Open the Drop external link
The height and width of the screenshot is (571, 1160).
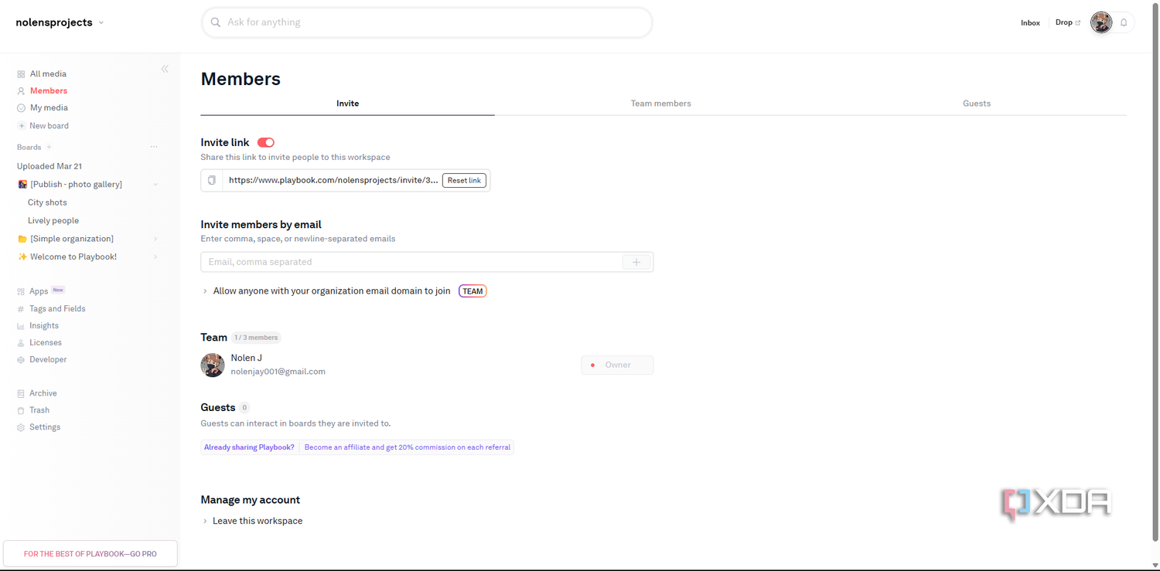coord(1068,22)
